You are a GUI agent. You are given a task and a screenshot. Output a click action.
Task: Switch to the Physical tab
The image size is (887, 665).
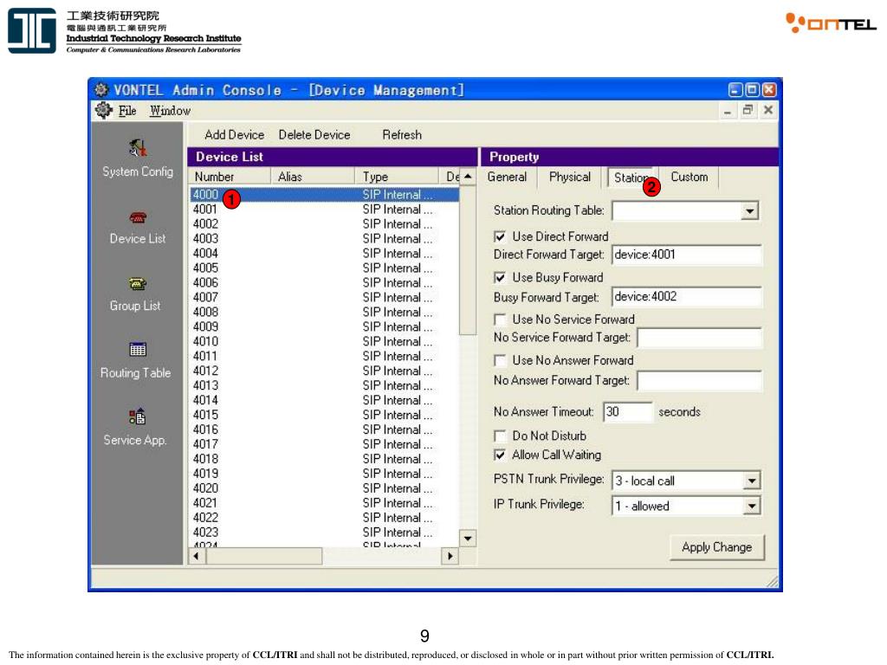point(570,177)
